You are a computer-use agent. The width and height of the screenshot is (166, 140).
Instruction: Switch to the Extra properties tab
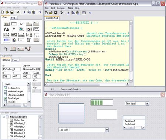[15, 60]
